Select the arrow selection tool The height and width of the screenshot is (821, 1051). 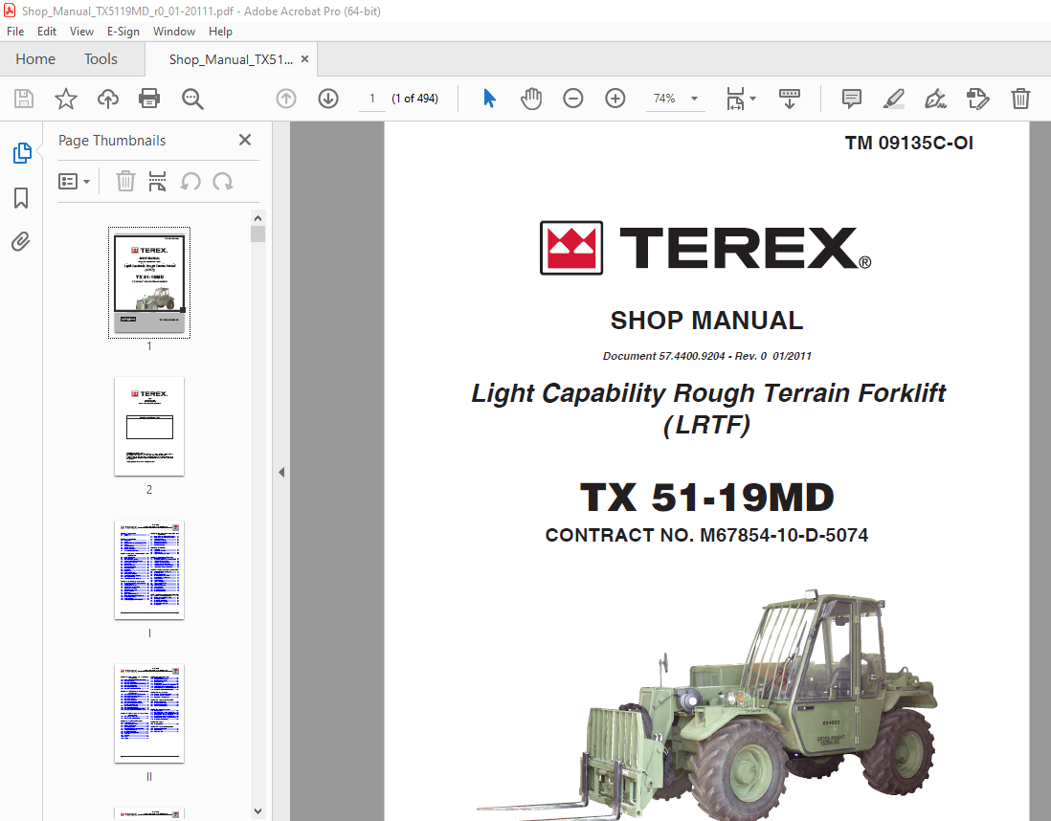tap(489, 99)
